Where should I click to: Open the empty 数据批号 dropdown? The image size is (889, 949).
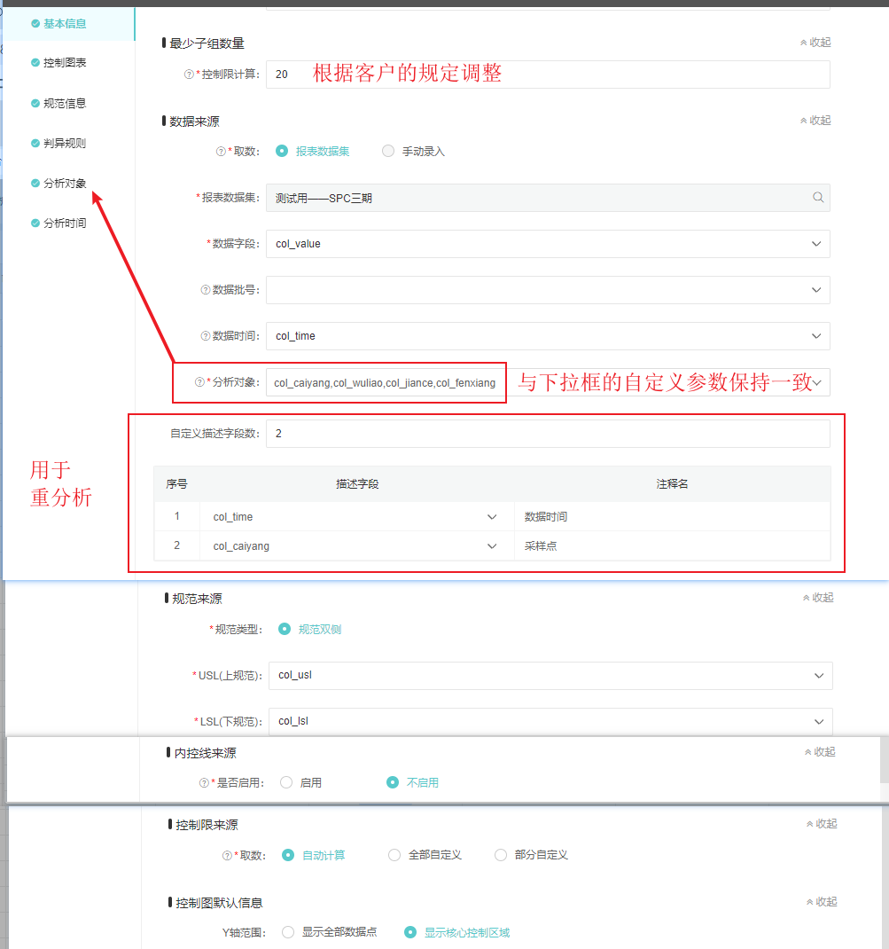548,290
